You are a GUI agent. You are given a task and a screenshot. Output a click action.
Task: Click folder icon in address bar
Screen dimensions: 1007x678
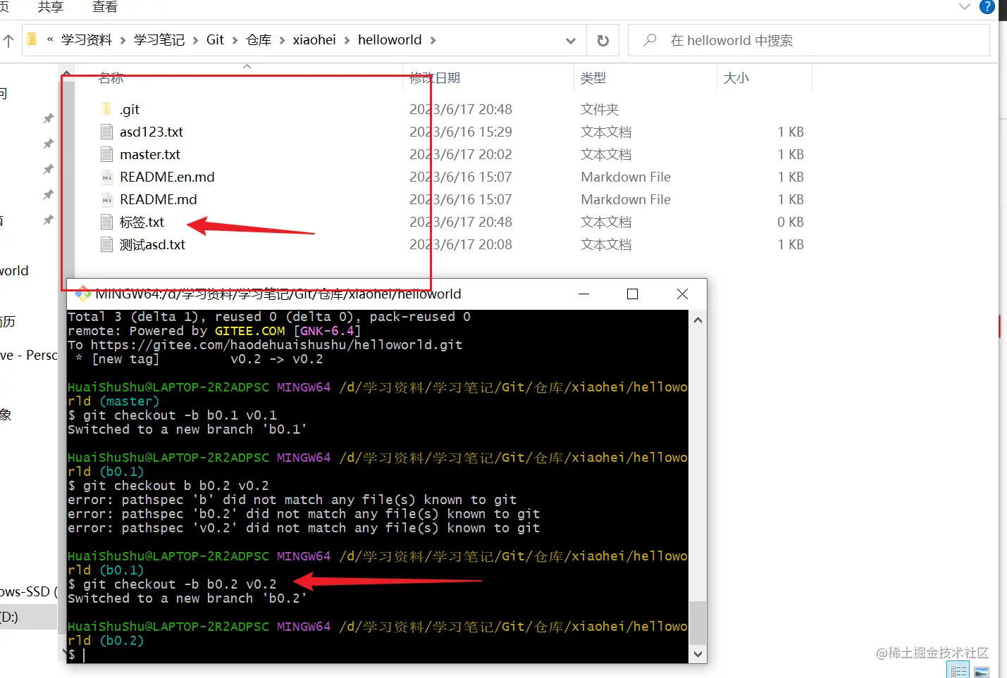point(32,39)
